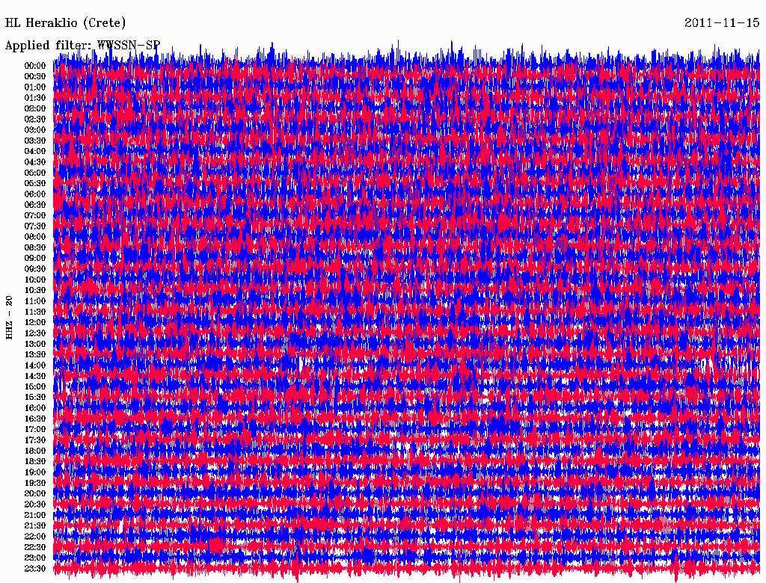Select the 10:00 time label

pos(35,280)
